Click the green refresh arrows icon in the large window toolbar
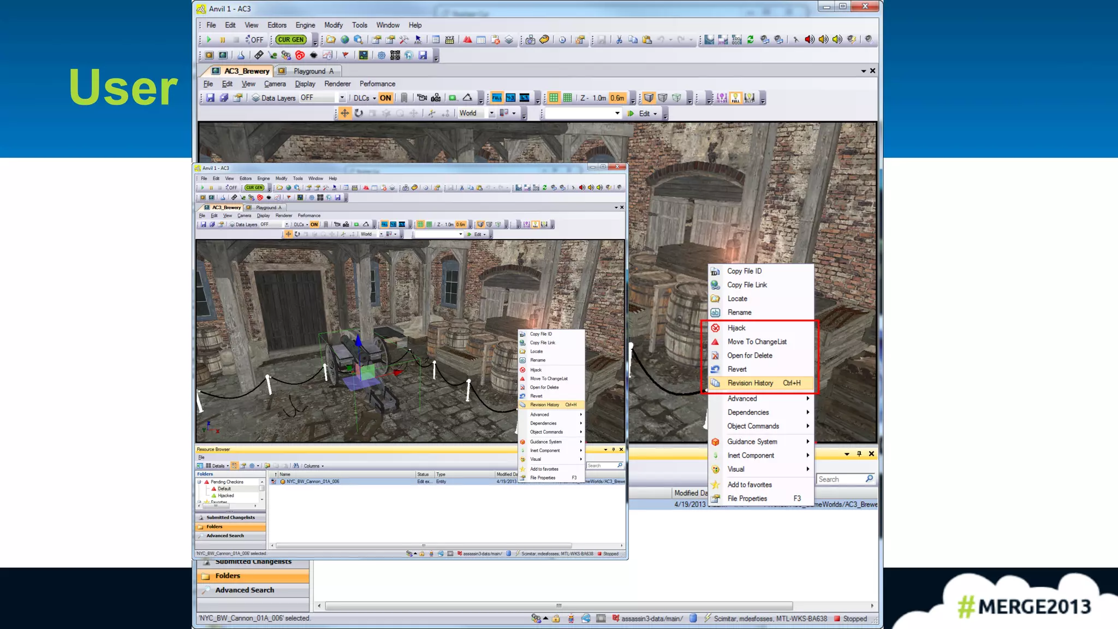Image resolution: width=1118 pixels, height=629 pixels. [x=751, y=39]
